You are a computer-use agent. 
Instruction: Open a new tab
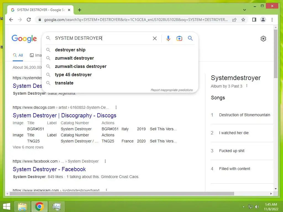pyautogui.click(x=79, y=10)
